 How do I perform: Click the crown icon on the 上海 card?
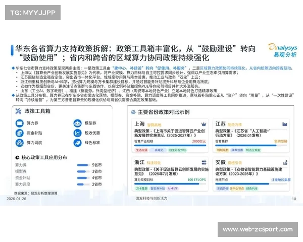[x=204, y=124]
